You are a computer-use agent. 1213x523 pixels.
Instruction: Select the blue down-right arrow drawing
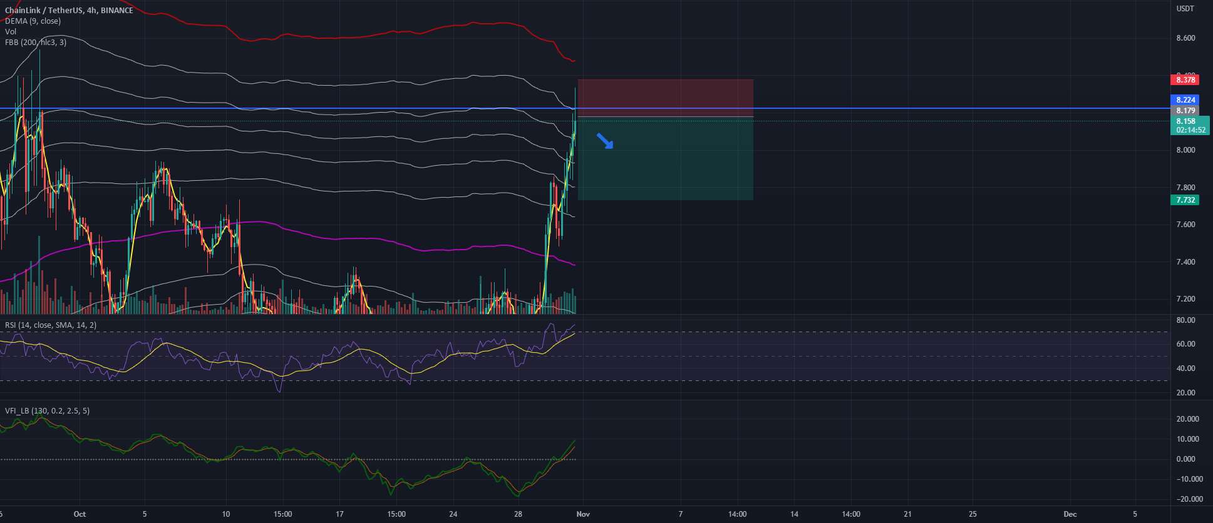(x=604, y=141)
